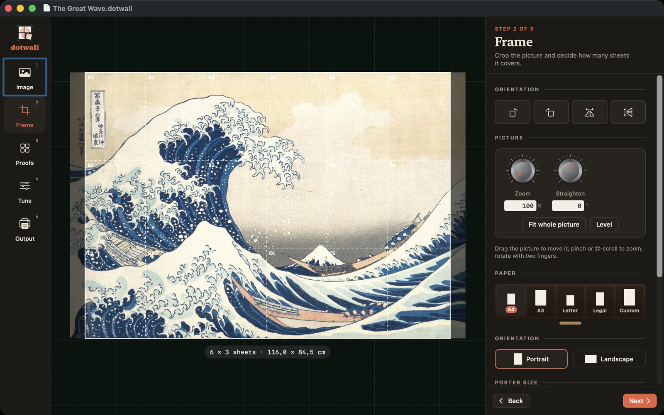Click the Level button

point(604,225)
